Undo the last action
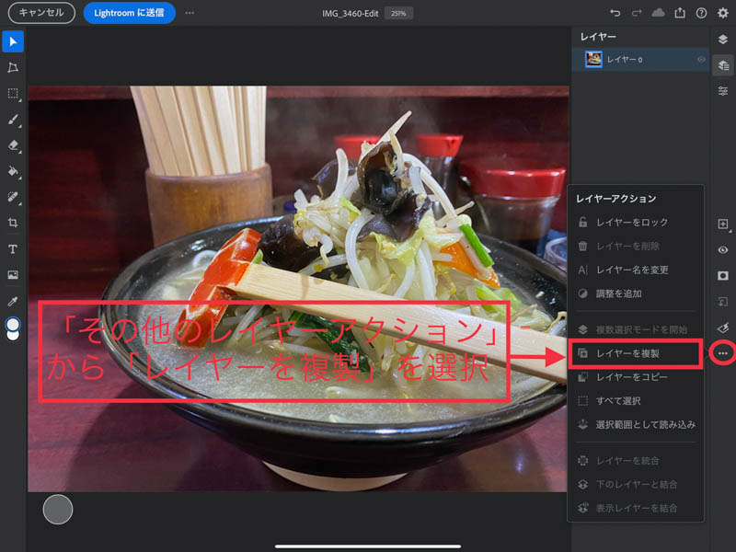 point(615,13)
